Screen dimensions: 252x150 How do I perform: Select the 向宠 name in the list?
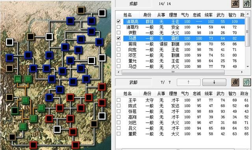pos(132,50)
